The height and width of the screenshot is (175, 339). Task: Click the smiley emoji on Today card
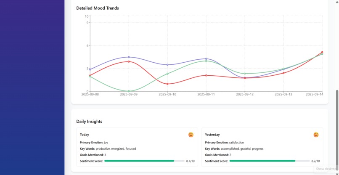click(191, 135)
